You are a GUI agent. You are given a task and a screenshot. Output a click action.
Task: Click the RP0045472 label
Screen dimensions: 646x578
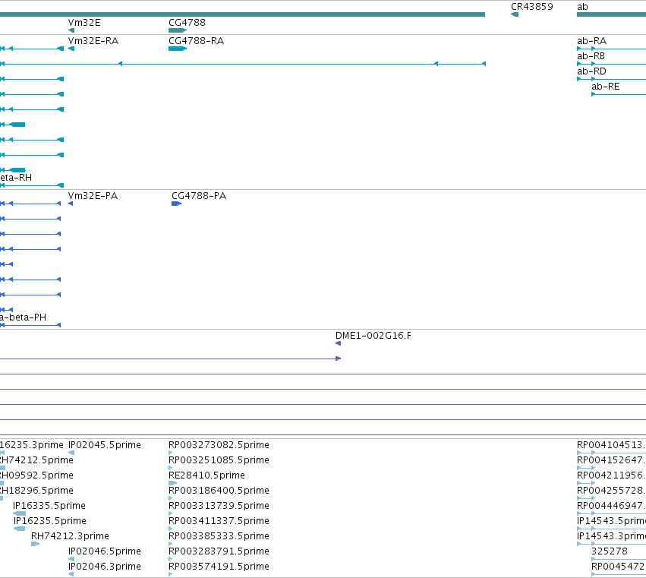pyautogui.click(x=619, y=567)
